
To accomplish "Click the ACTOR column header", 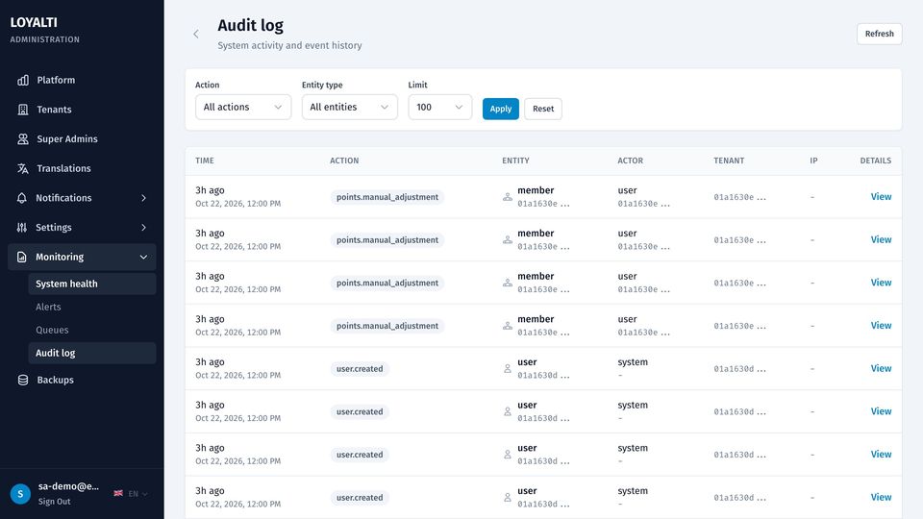I will pyautogui.click(x=631, y=161).
